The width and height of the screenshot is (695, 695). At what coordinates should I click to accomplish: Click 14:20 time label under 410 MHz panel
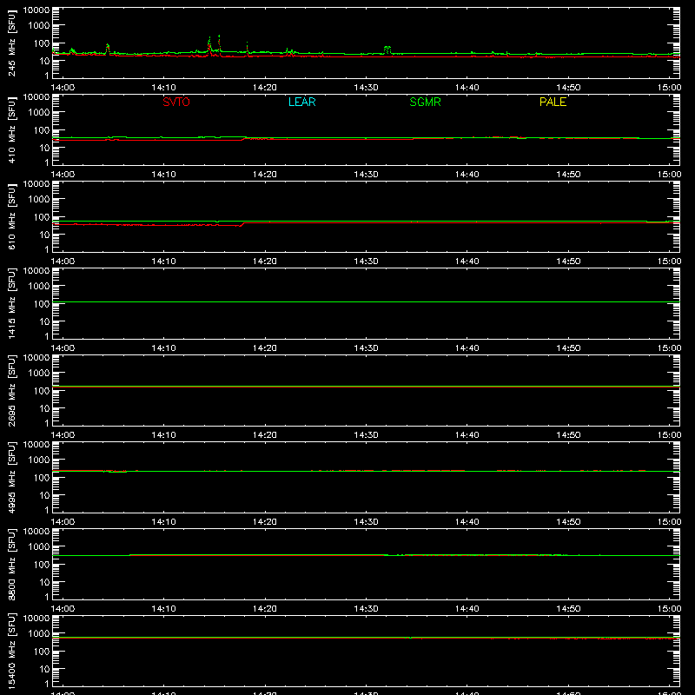265,175
